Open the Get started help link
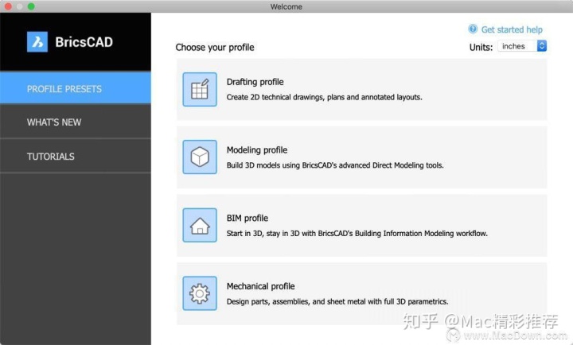Viewport: 573px width, 345px height. tap(512, 29)
